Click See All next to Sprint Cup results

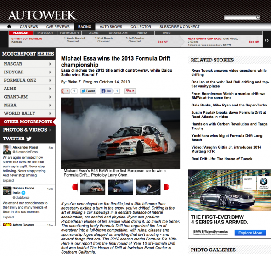pos(163,42)
